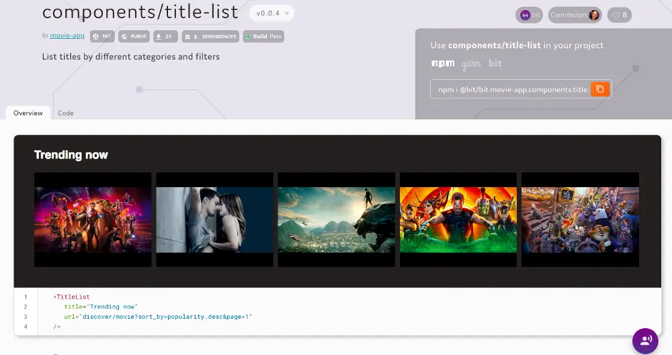Open the v0.0.4 version dropdown
672x355 pixels.
(x=271, y=13)
